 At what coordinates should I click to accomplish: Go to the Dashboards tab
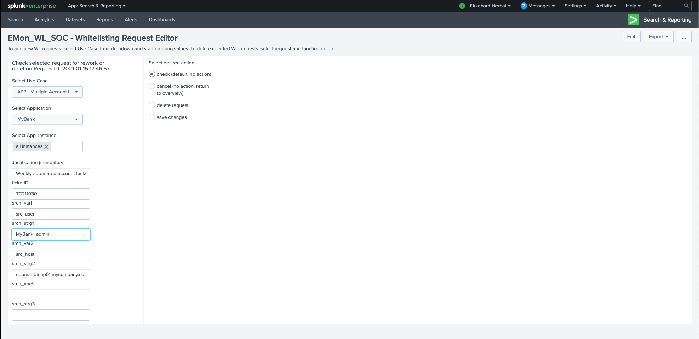(x=162, y=20)
